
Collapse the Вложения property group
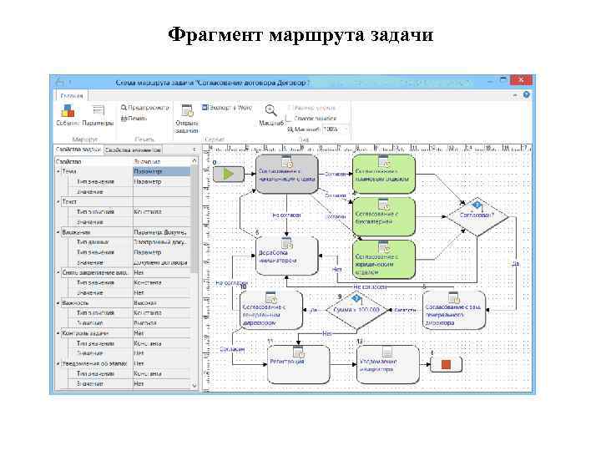pyautogui.click(x=58, y=232)
